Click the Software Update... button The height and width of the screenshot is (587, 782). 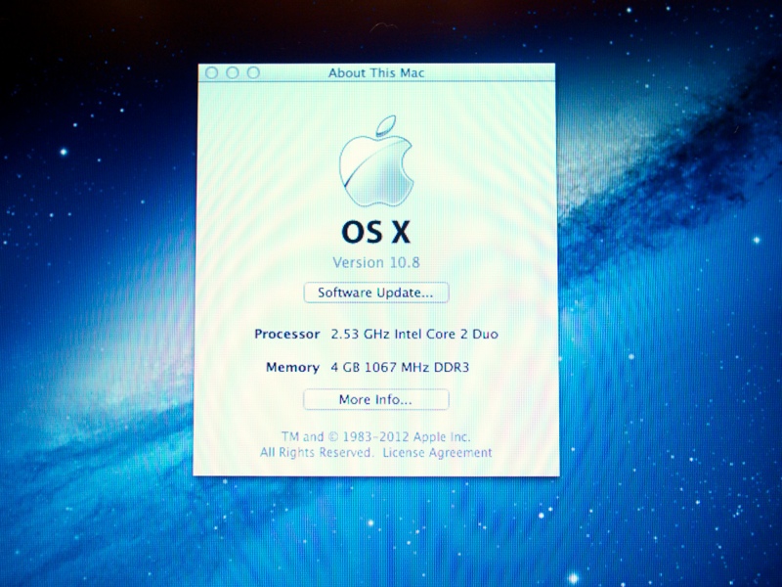coord(376,293)
